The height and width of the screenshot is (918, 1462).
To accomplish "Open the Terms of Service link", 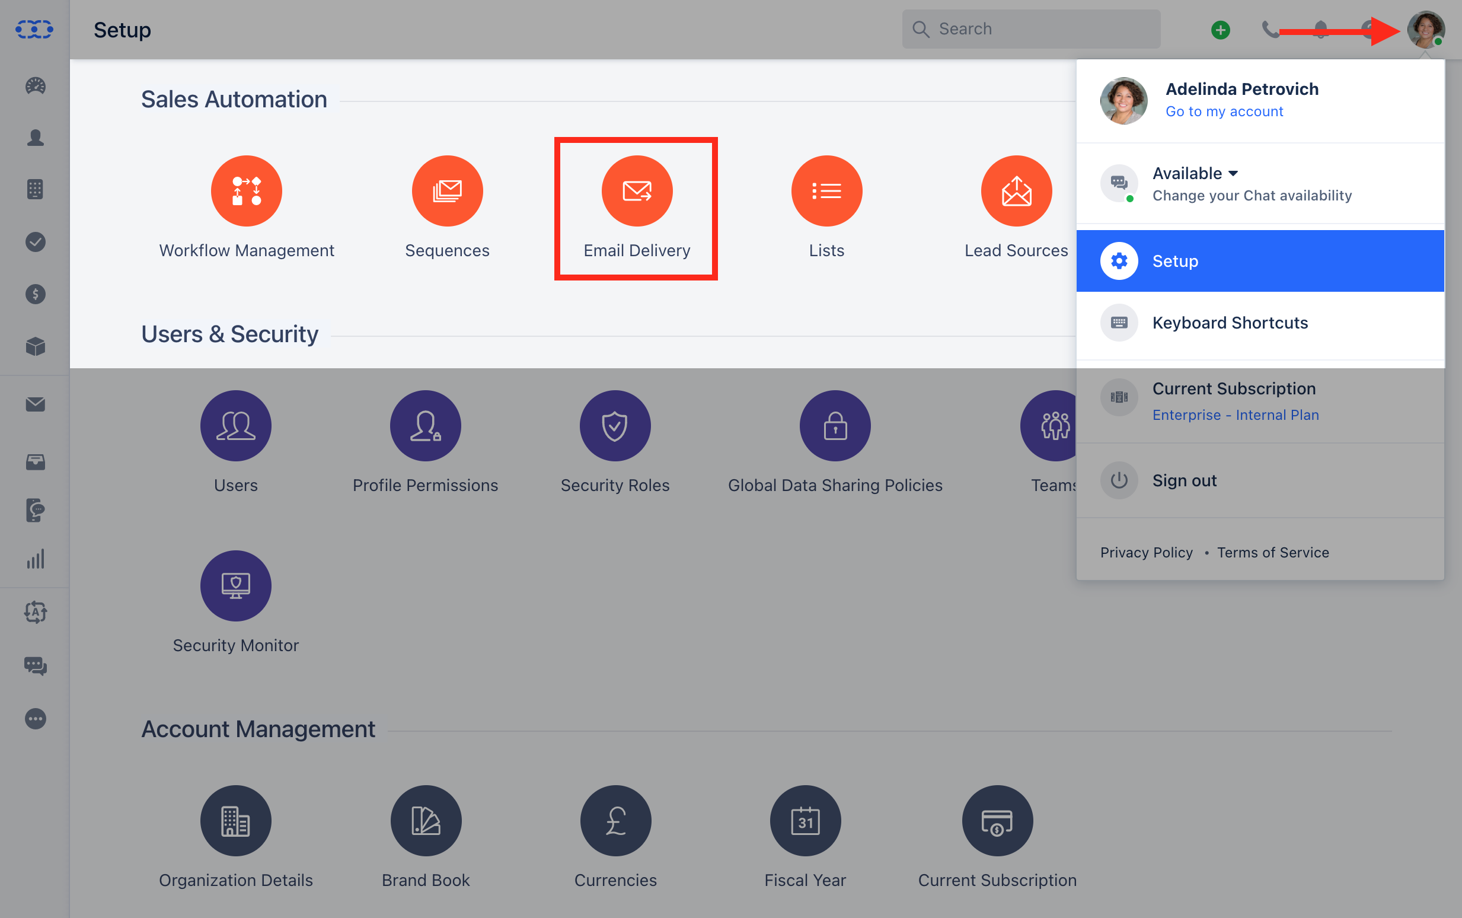I will [x=1273, y=553].
